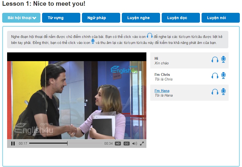Click the 'I'm Hana' link
Screen dimensions: 242x167
(x=162, y=91)
